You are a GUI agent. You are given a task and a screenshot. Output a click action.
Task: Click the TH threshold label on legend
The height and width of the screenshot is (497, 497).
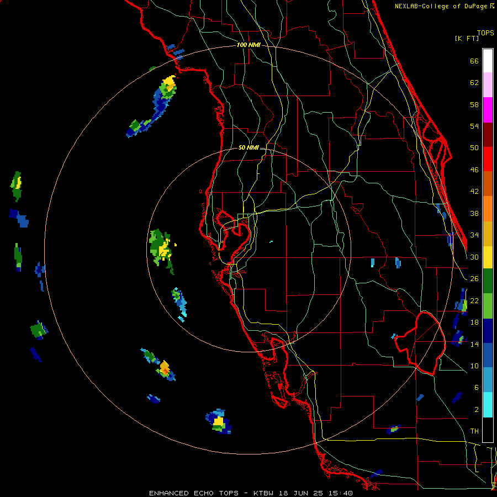tap(474, 431)
